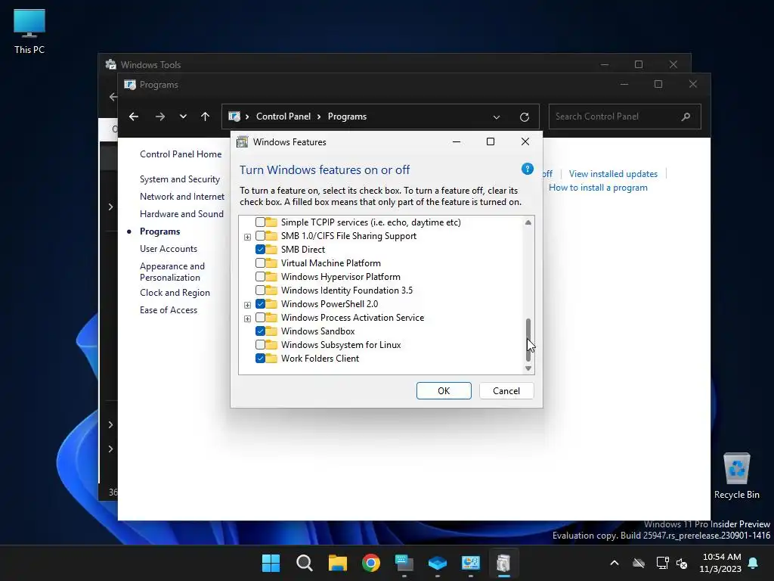Cancel the Windows Features dialog
Image resolution: width=774 pixels, height=581 pixels.
click(x=506, y=391)
